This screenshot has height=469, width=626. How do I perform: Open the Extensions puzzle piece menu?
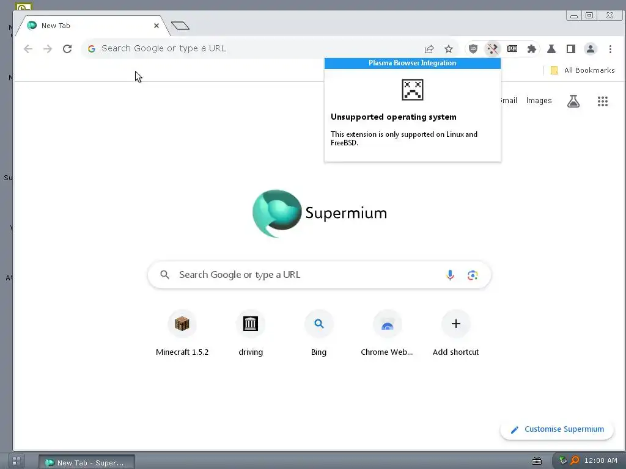pyautogui.click(x=531, y=49)
